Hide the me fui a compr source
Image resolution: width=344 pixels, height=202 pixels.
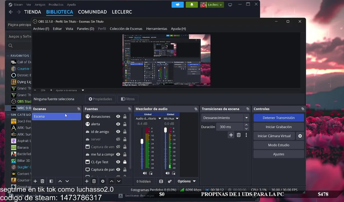(118, 154)
